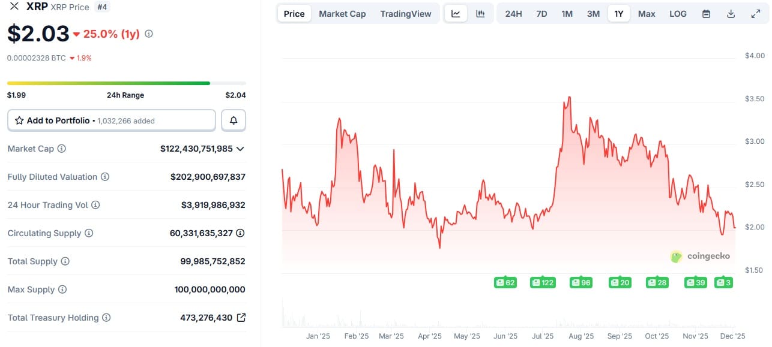Open the external link beside Total Treasury Holding
Screen dimensions: 772x347
pos(241,318)
